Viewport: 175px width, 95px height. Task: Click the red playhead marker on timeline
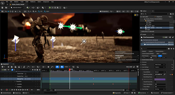pyautogui.click(x=69, y=70)
